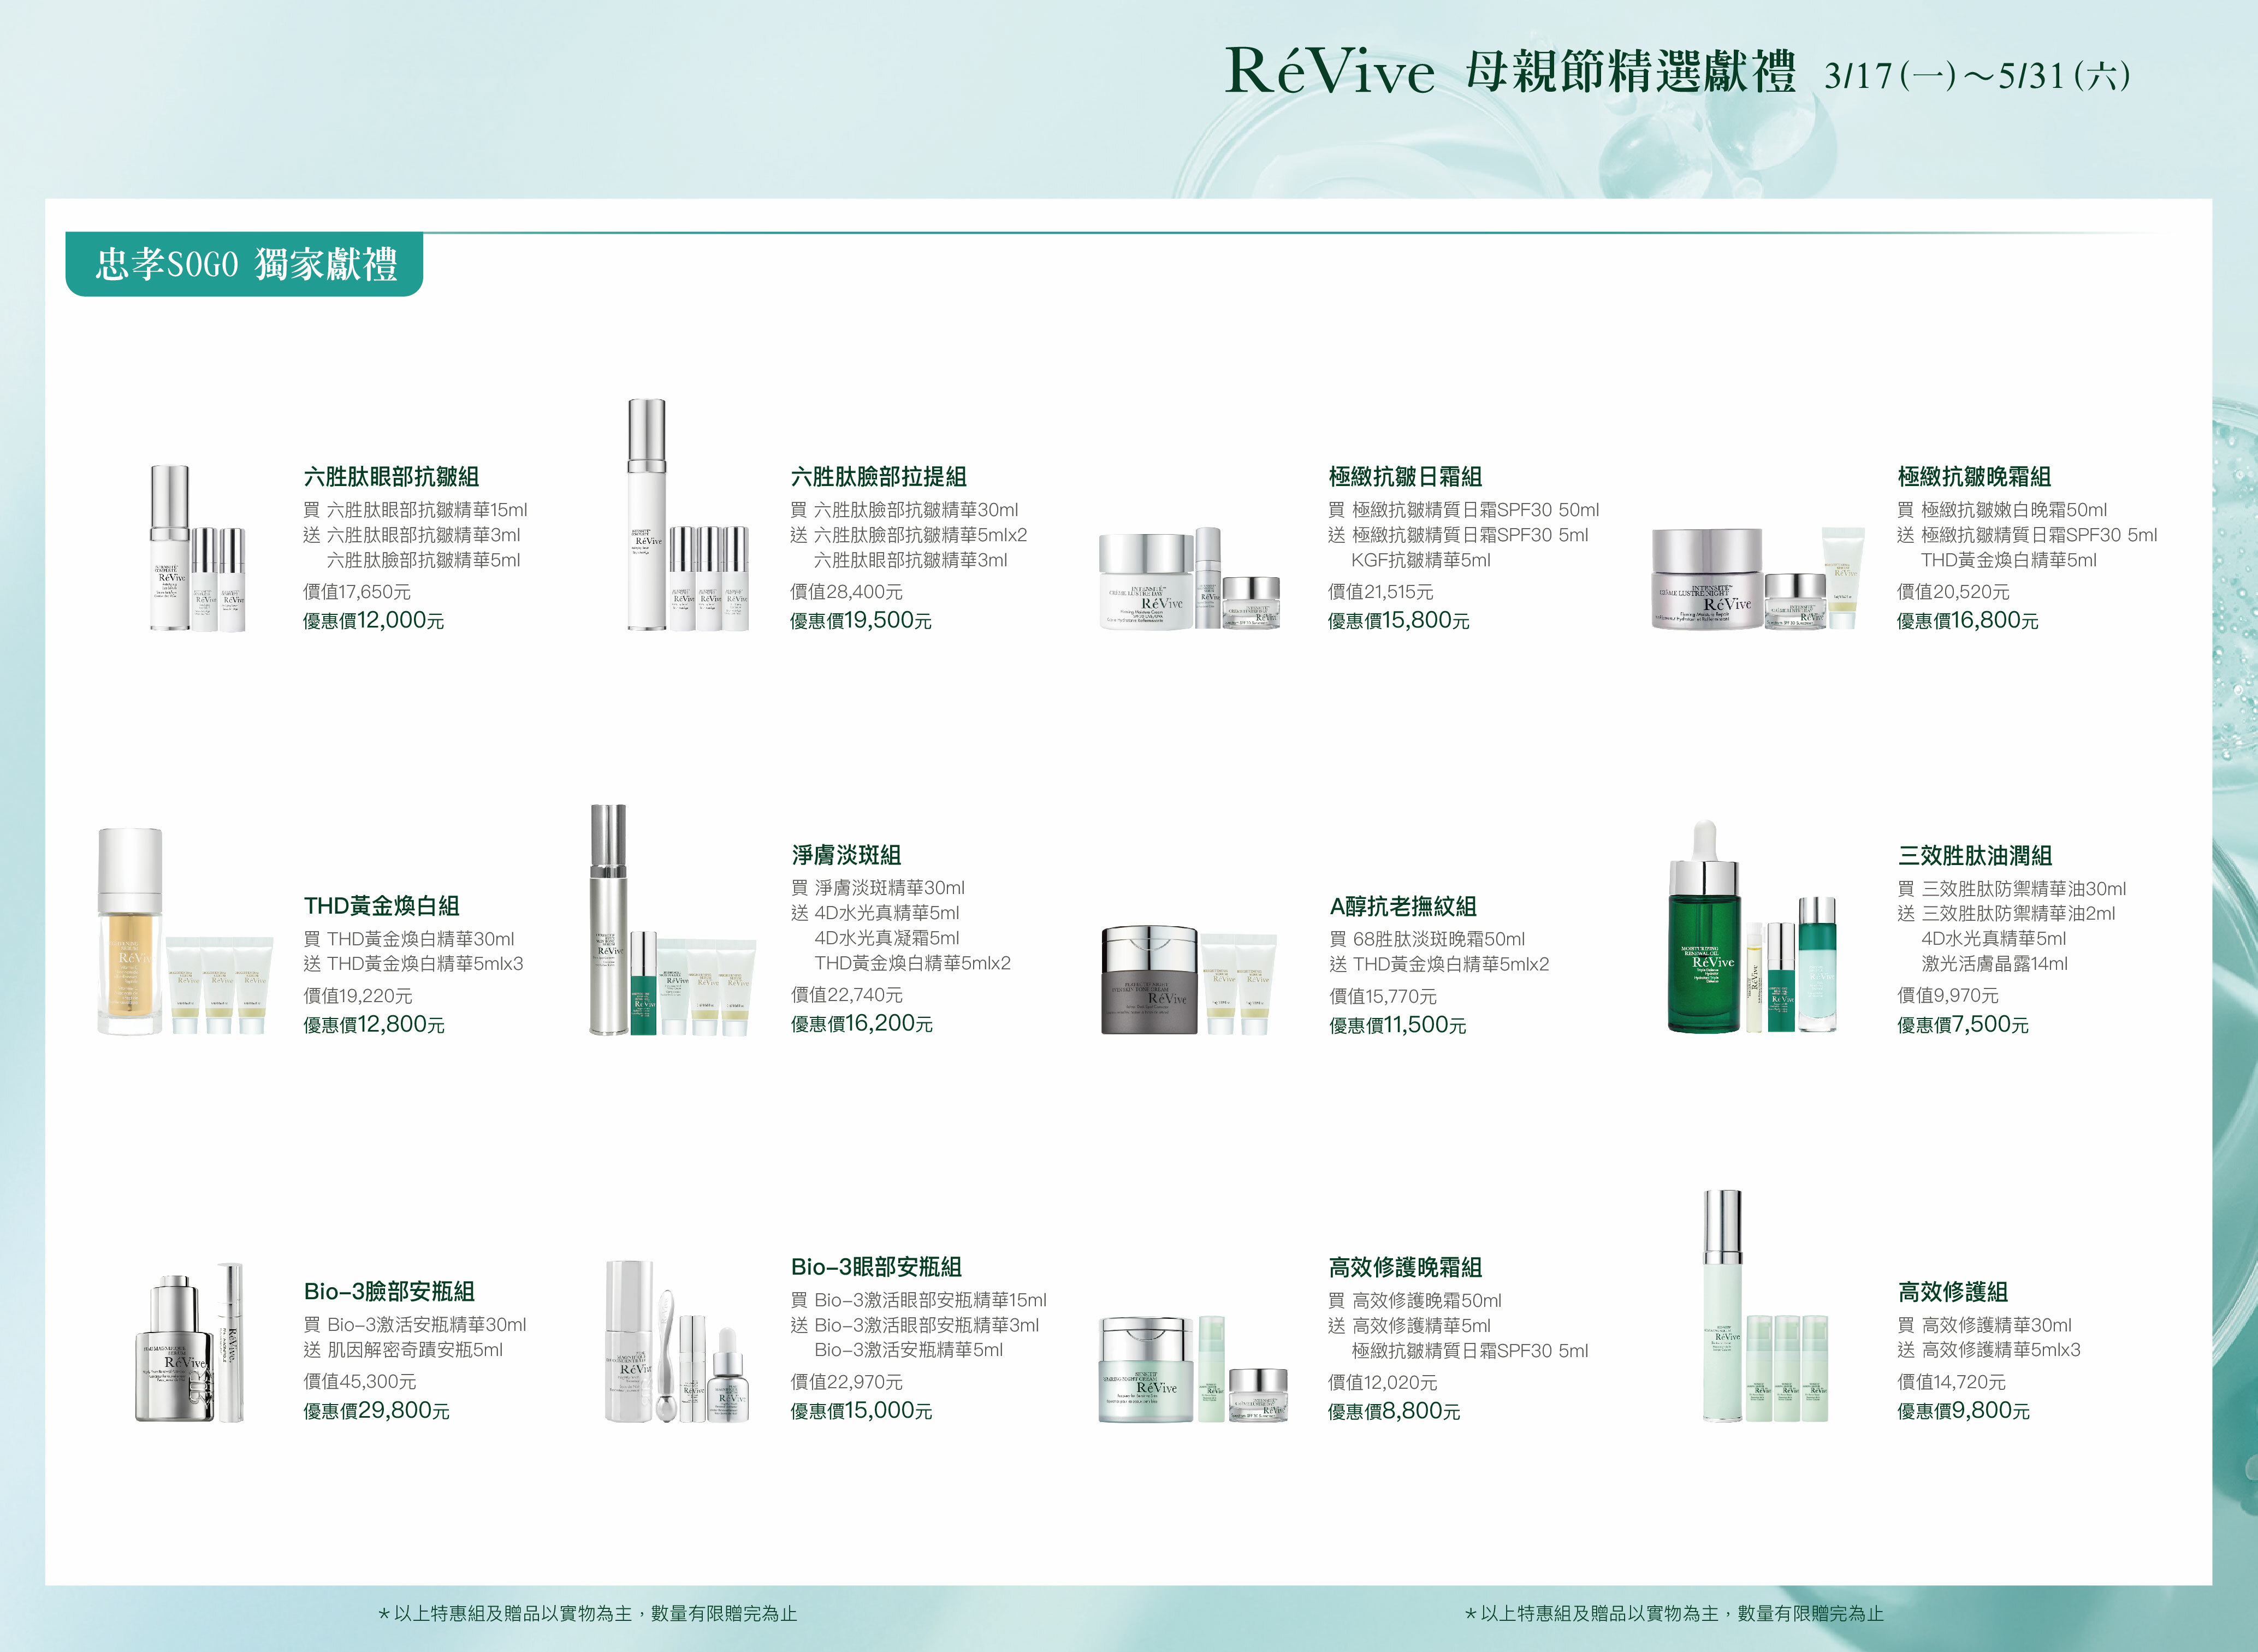Click price 優惠價16,800元
The width and height of the screenshot is (2258, 1652).
(1967, 620)
